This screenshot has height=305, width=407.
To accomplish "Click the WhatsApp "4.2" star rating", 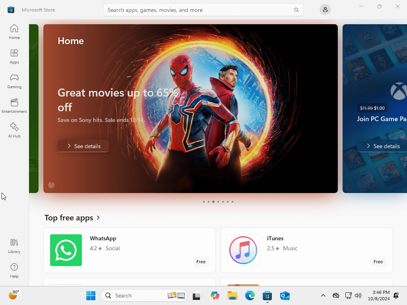I will 96,248.
